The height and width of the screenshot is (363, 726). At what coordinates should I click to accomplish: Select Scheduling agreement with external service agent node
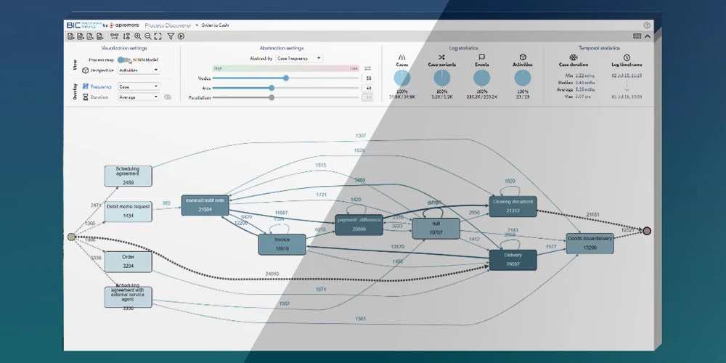(129, 297)
